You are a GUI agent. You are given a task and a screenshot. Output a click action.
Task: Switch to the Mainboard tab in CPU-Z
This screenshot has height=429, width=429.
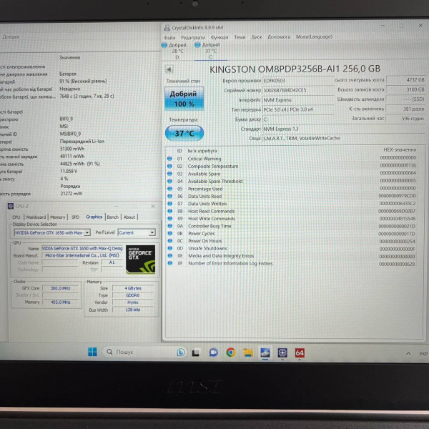click(x=36, y=217)
